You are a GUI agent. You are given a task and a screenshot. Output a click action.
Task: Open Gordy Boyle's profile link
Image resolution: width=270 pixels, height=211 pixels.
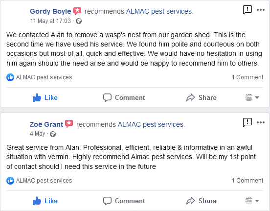50,11
